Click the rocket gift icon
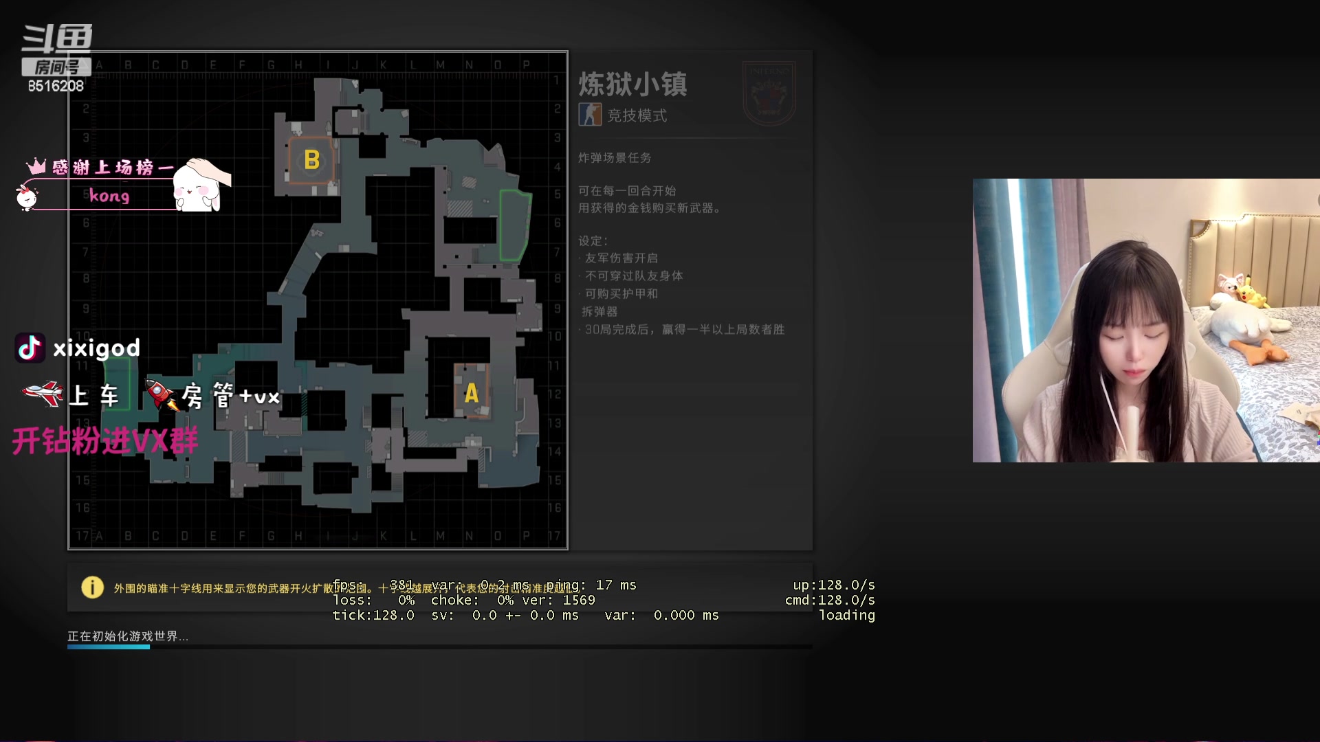 [162, 395]
